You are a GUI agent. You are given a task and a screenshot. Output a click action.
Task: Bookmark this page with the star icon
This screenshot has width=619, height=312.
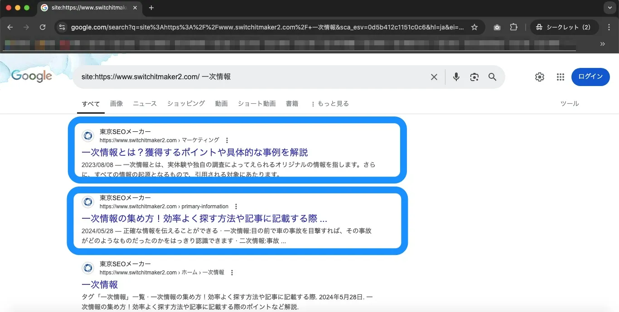click(474, 27)
